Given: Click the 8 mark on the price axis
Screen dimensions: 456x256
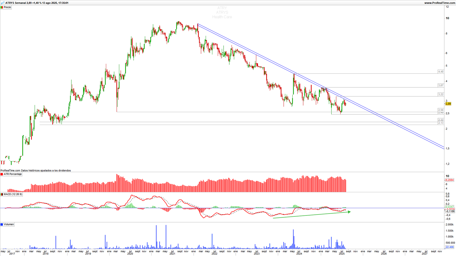Looking at the screenshot, I should tap(447, 34).
